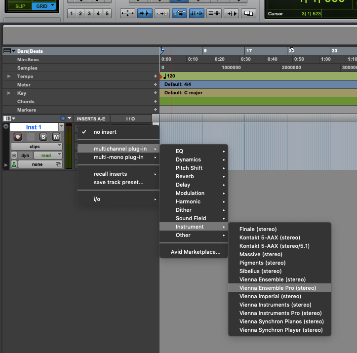Click the Mirrored MIDI Editing icon

(162, 13)
